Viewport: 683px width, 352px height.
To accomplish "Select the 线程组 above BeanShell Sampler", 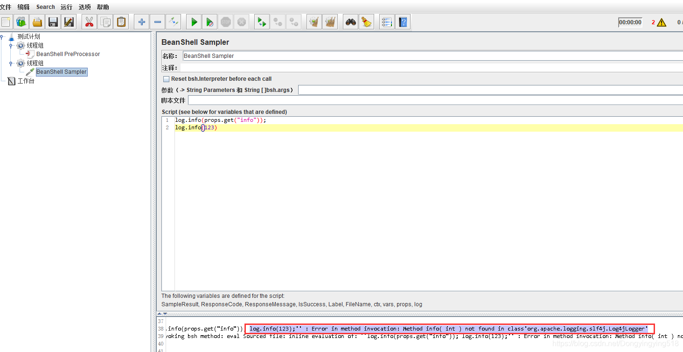I will point(35,63).
